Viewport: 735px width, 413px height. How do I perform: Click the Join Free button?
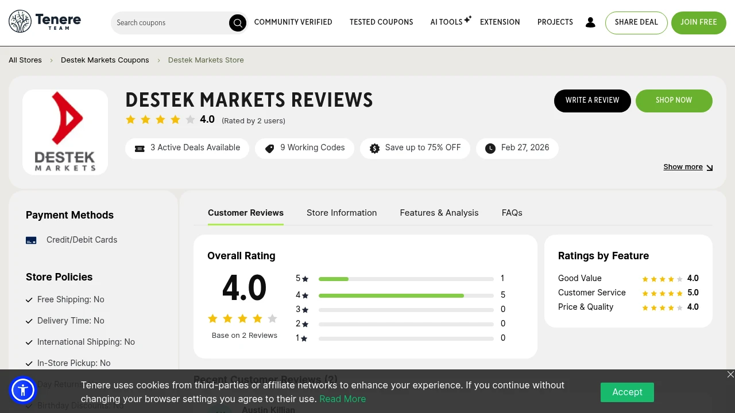point(699,23)
